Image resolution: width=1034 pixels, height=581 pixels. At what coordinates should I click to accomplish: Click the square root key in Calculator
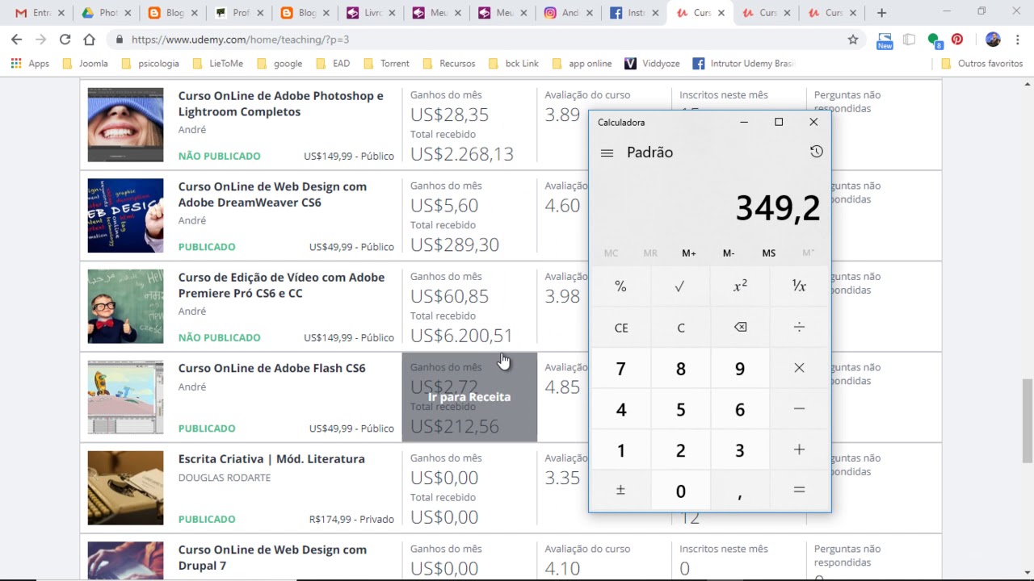click(680, 286)
